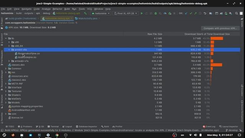Image resolution: width=245 pixels, height=138 pixels.
Task: Run the app with the green play icon
Action: 142,13
